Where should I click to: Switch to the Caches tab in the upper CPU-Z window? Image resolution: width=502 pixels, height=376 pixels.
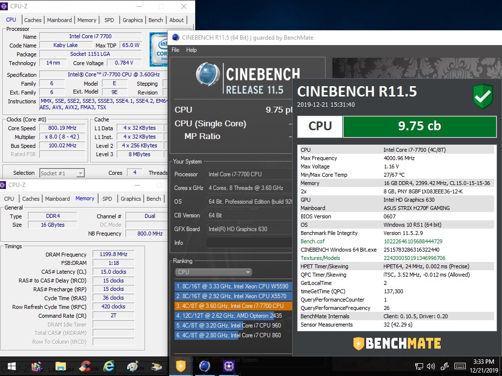pos(33,20)
